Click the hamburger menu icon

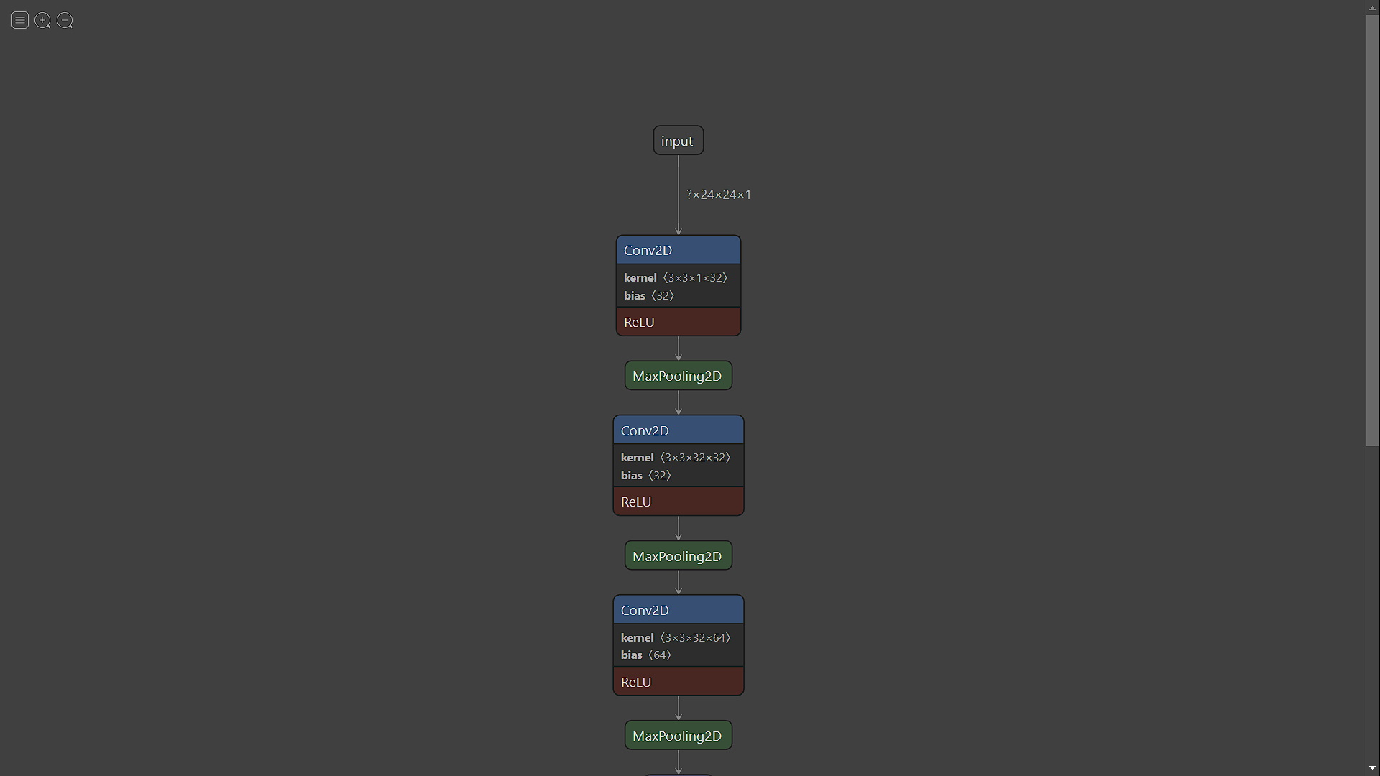coord(20,19)
